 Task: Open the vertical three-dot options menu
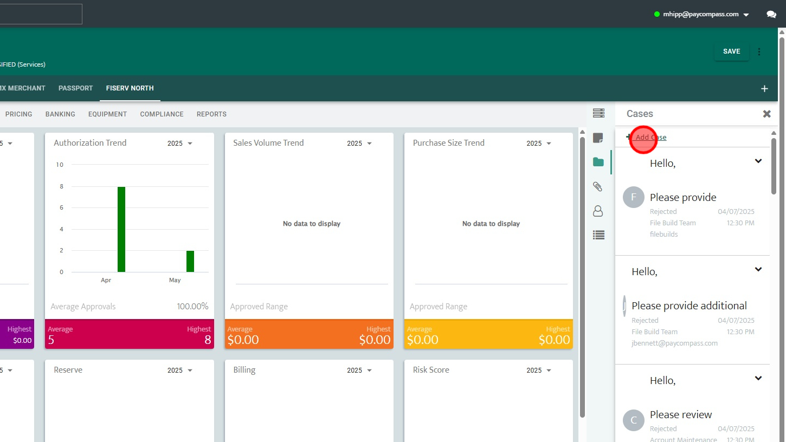point(759,51)
